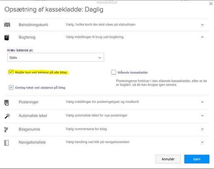Expand the Navigationsliste section chevron

202,142
